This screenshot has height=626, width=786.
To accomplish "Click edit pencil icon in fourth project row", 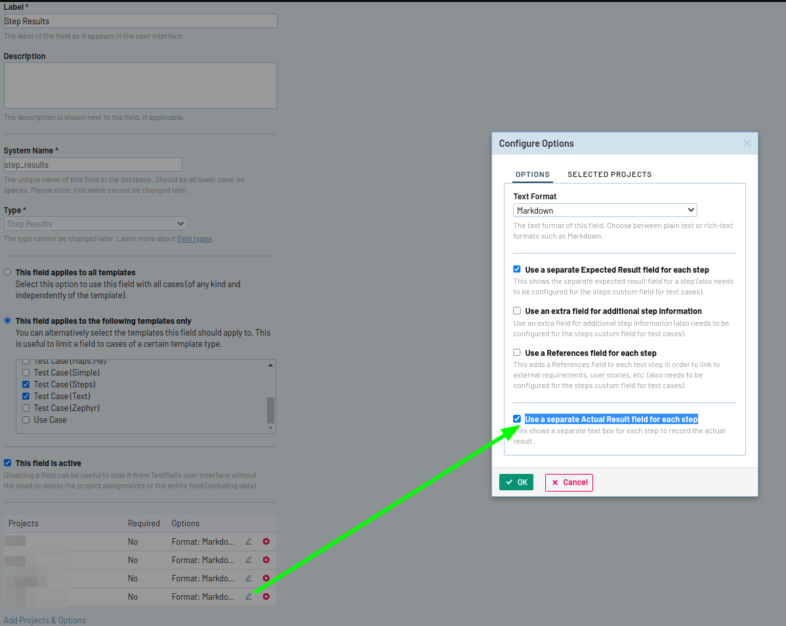I will point(249,597).
